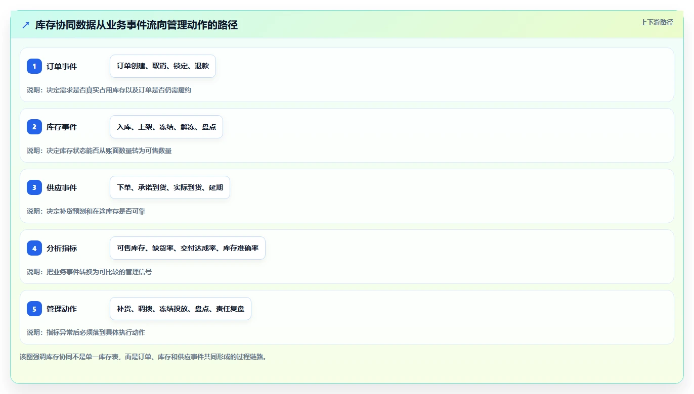This screenshot has width=694, height=394.
Task: Click the title 库存协同数据从业务事件流向管理动作的路径
Action: click(x=137, y=25)
